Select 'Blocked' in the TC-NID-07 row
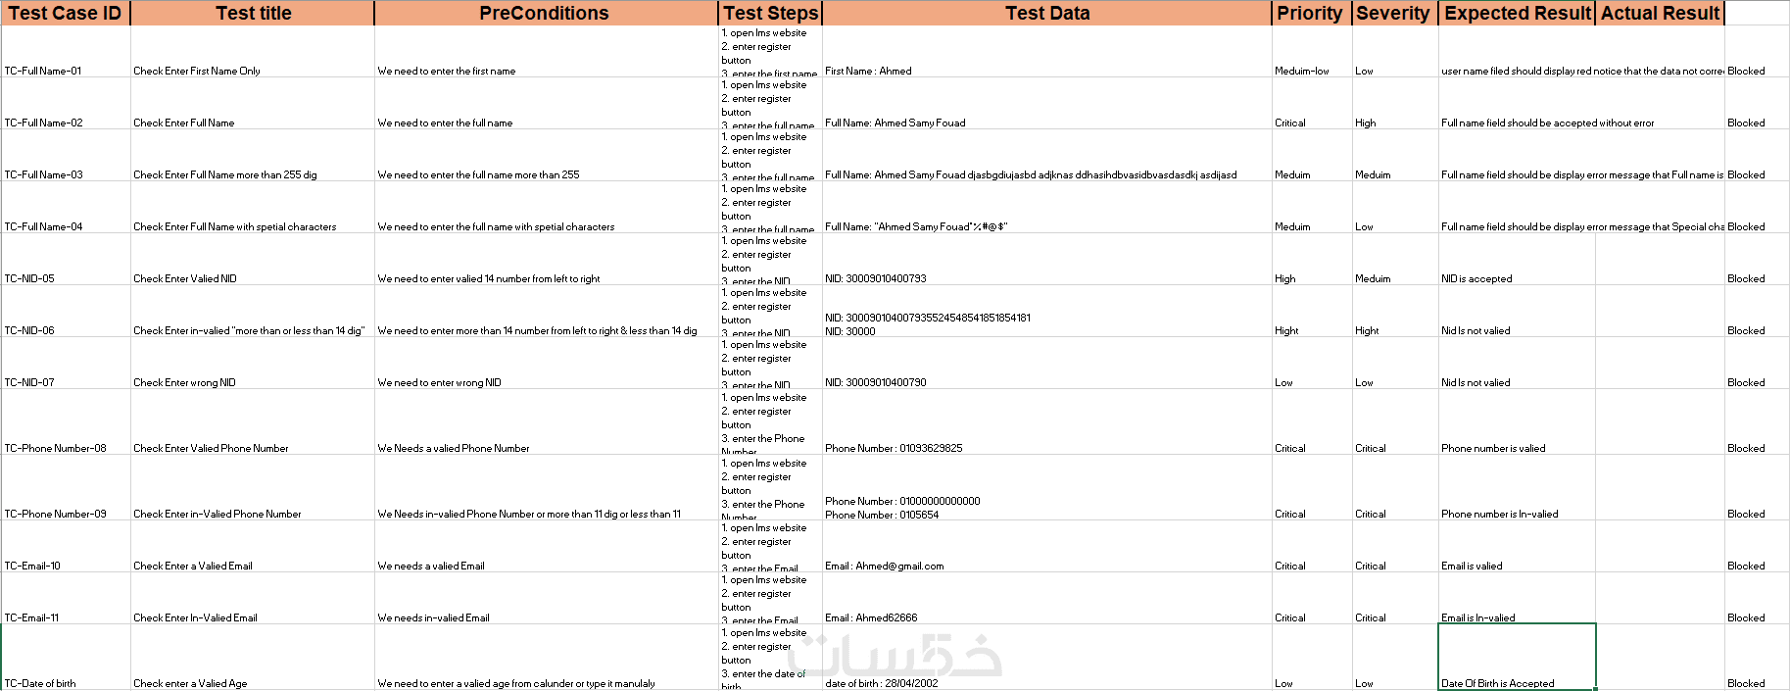 click(x=1757, y=363)
